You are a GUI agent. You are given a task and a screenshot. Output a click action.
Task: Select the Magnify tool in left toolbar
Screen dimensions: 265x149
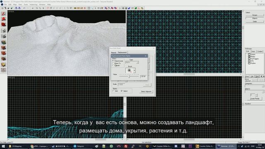pyautogui.click(x=4, y=19)
